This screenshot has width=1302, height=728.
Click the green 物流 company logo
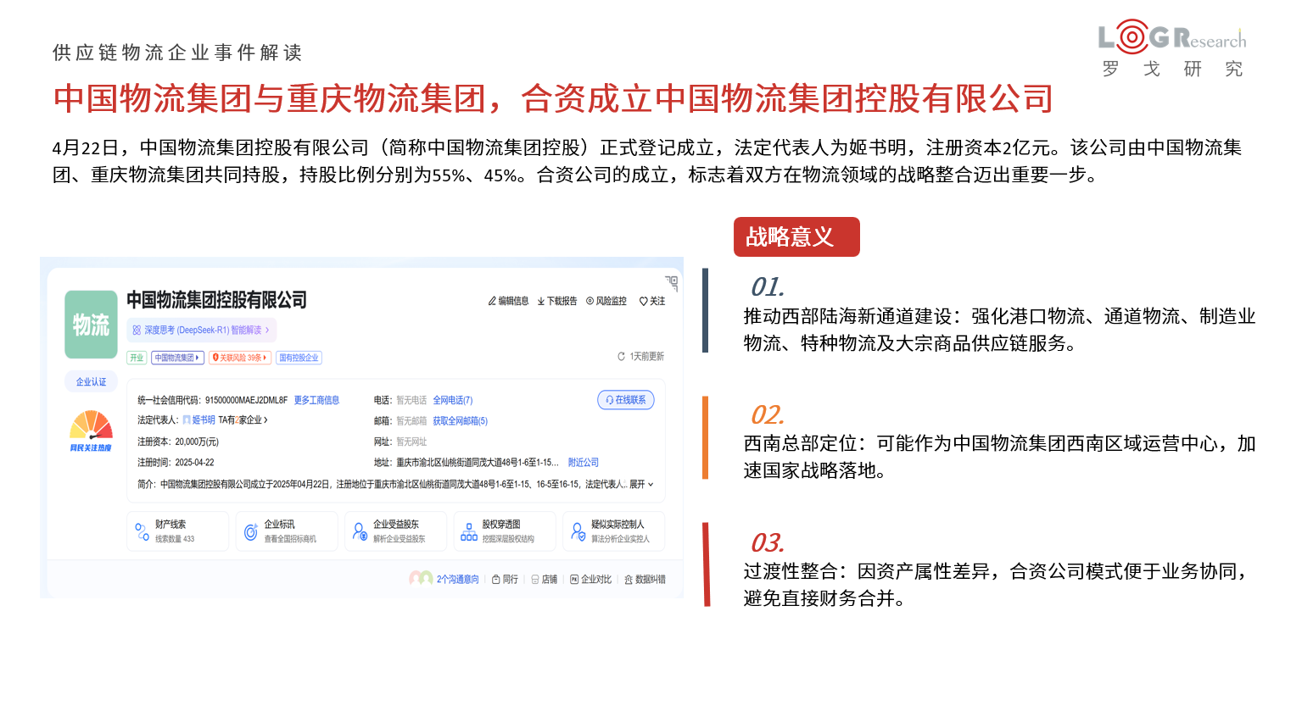click(x=91, y=325)
